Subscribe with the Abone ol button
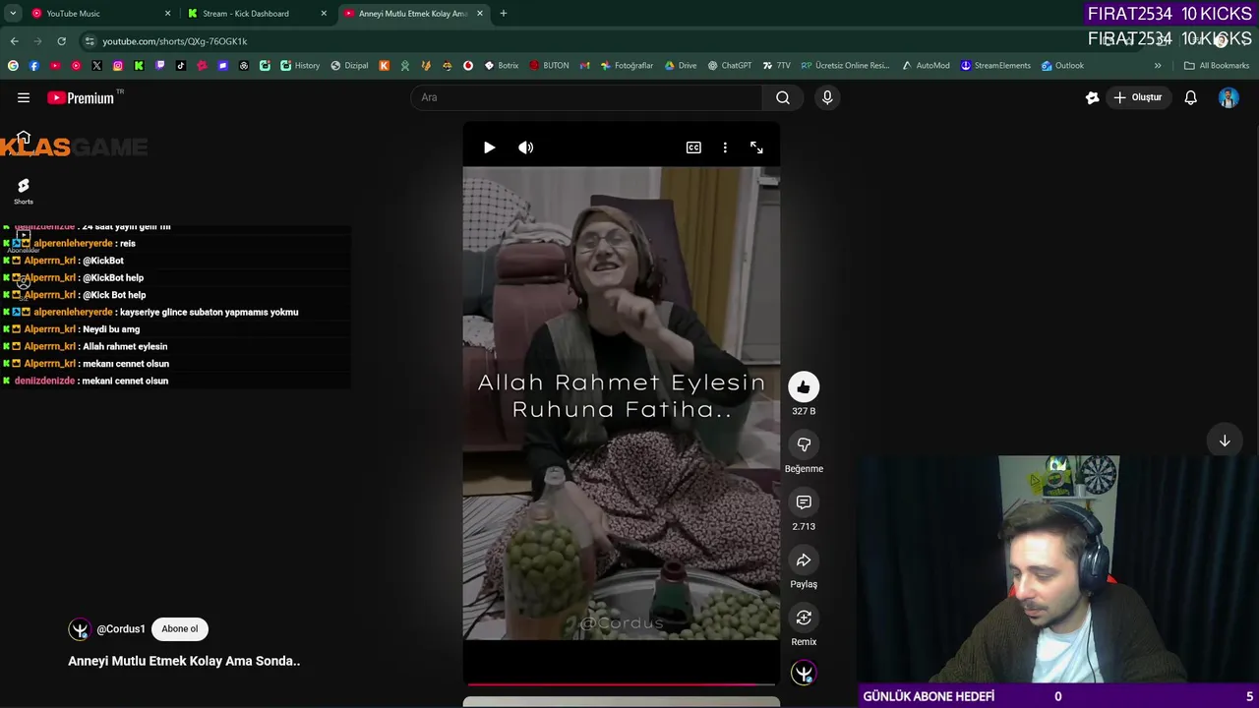This screenshot has height=708, width=1259. [179, 629]
